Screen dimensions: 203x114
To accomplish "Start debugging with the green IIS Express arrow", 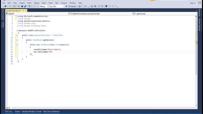I will 67,6.
